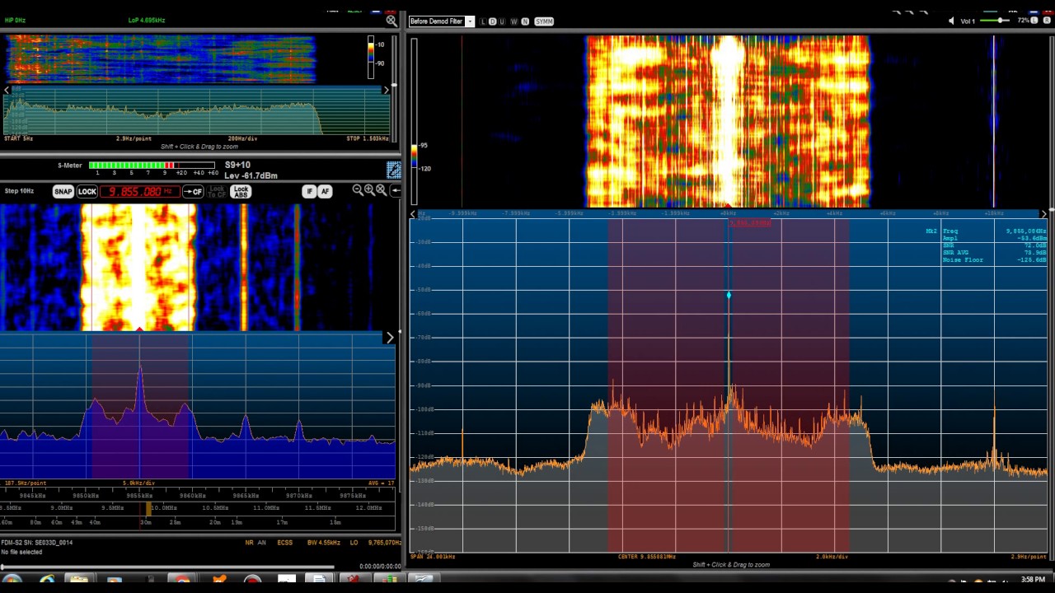Click the NR status label
Screen dimensions: 1055x593
(x=250, y=543)
